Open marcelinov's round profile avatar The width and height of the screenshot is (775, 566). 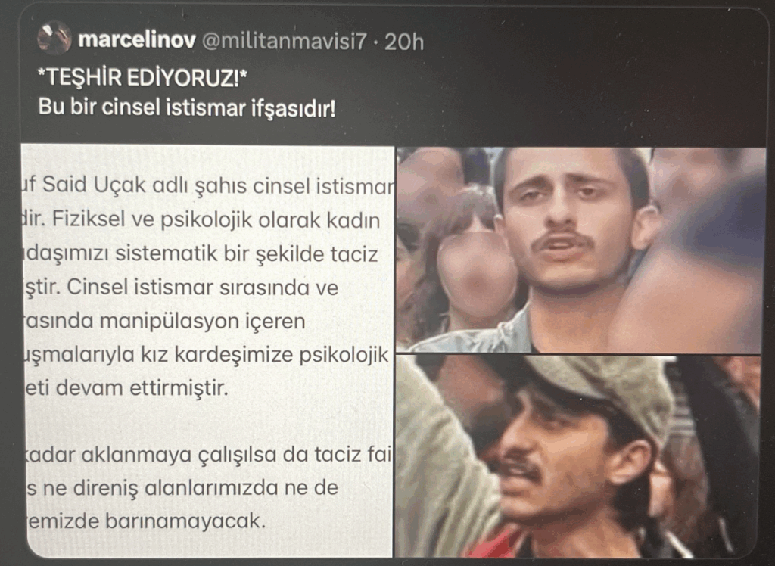(x=54, y=39)
